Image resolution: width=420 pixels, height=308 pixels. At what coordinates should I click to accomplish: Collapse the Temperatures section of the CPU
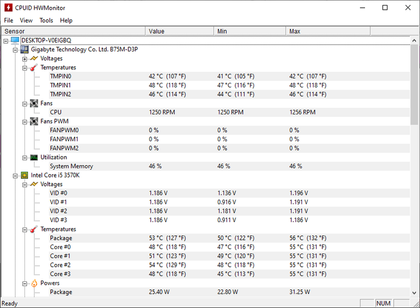pos(24,229)
